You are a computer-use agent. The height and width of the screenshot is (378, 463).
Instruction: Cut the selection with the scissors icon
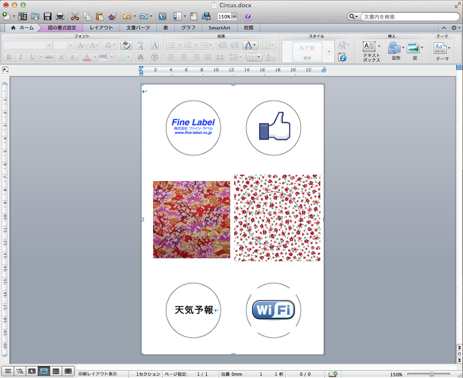75,16
